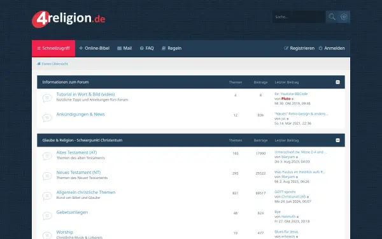This screenshot has width=382, height=239.
Task: Open Maryam's profile in Altes Testament row
Action: [288, 157]
